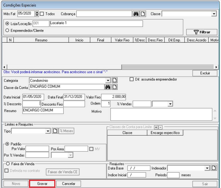Click the Final column header
The image size is (221, 188).
tap(101, 40)
